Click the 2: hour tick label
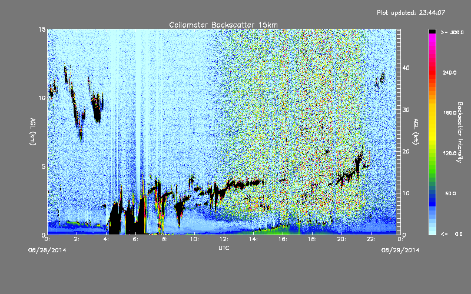This screenshot has width=471, height=294. click(x=77, y=239)
